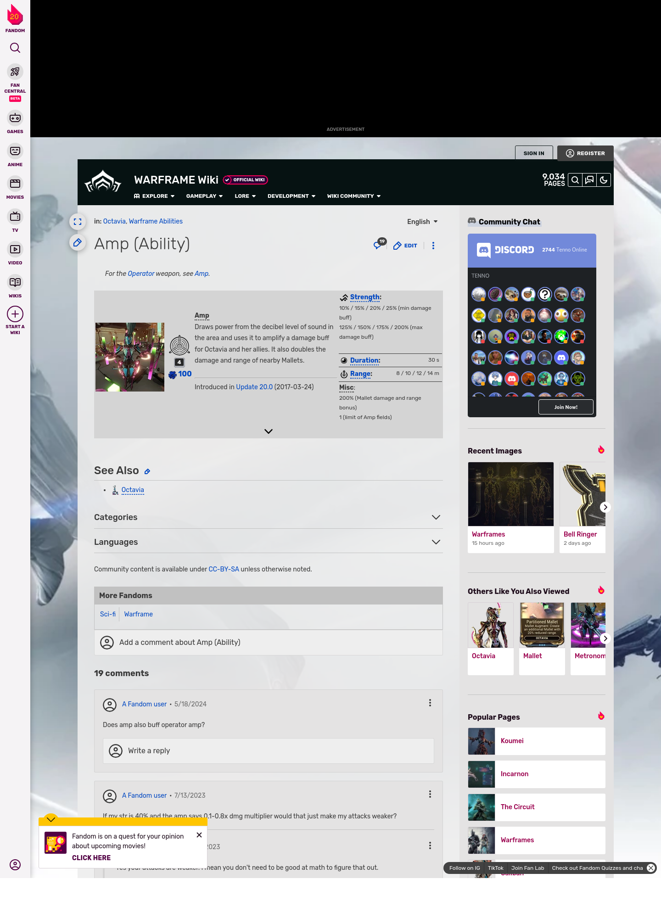Expand the Languages section
This screenshot has height=918, width=661.
(269, 542)
